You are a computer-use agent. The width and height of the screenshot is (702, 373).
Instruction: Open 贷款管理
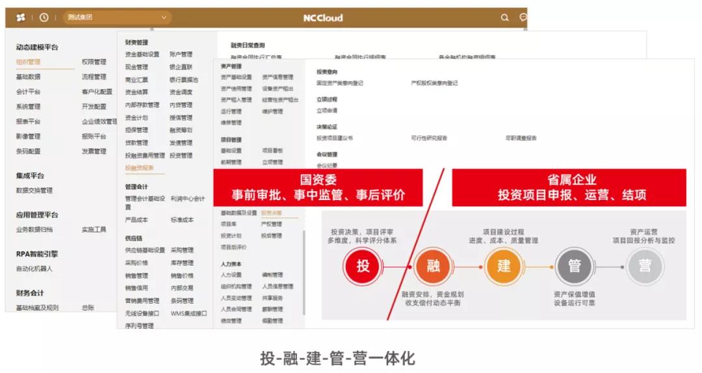[136, 143]
